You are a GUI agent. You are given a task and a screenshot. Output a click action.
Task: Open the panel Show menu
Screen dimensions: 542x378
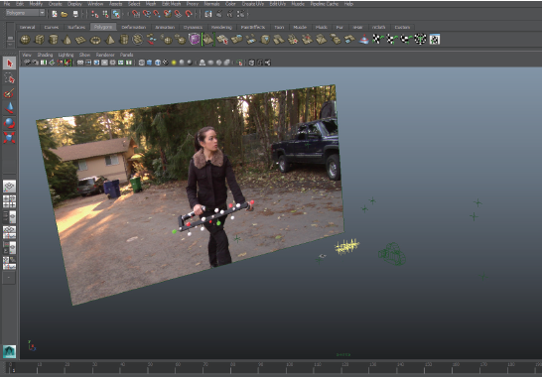click(x=84, y=55)
